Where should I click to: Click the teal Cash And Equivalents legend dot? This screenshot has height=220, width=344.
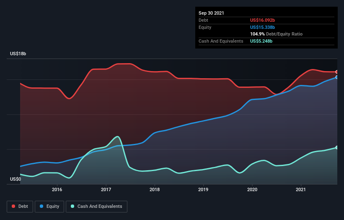click(72, 206)
